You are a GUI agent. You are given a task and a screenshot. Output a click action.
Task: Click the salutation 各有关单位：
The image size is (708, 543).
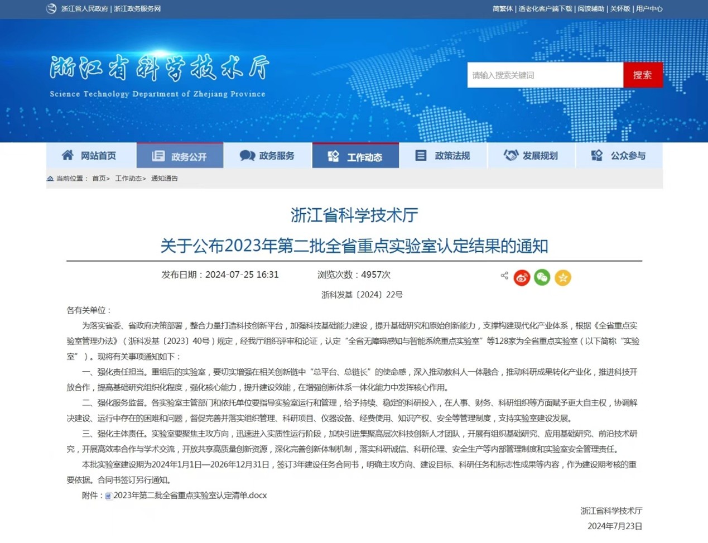(89, 310)
